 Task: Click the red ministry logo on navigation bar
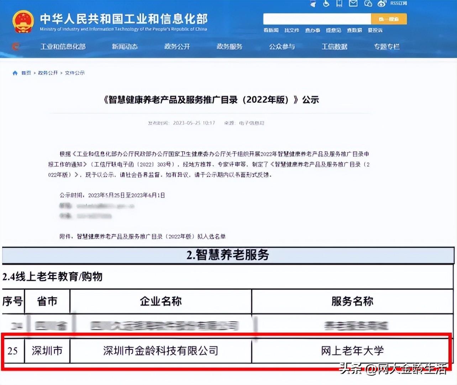[x=15, y=47]
